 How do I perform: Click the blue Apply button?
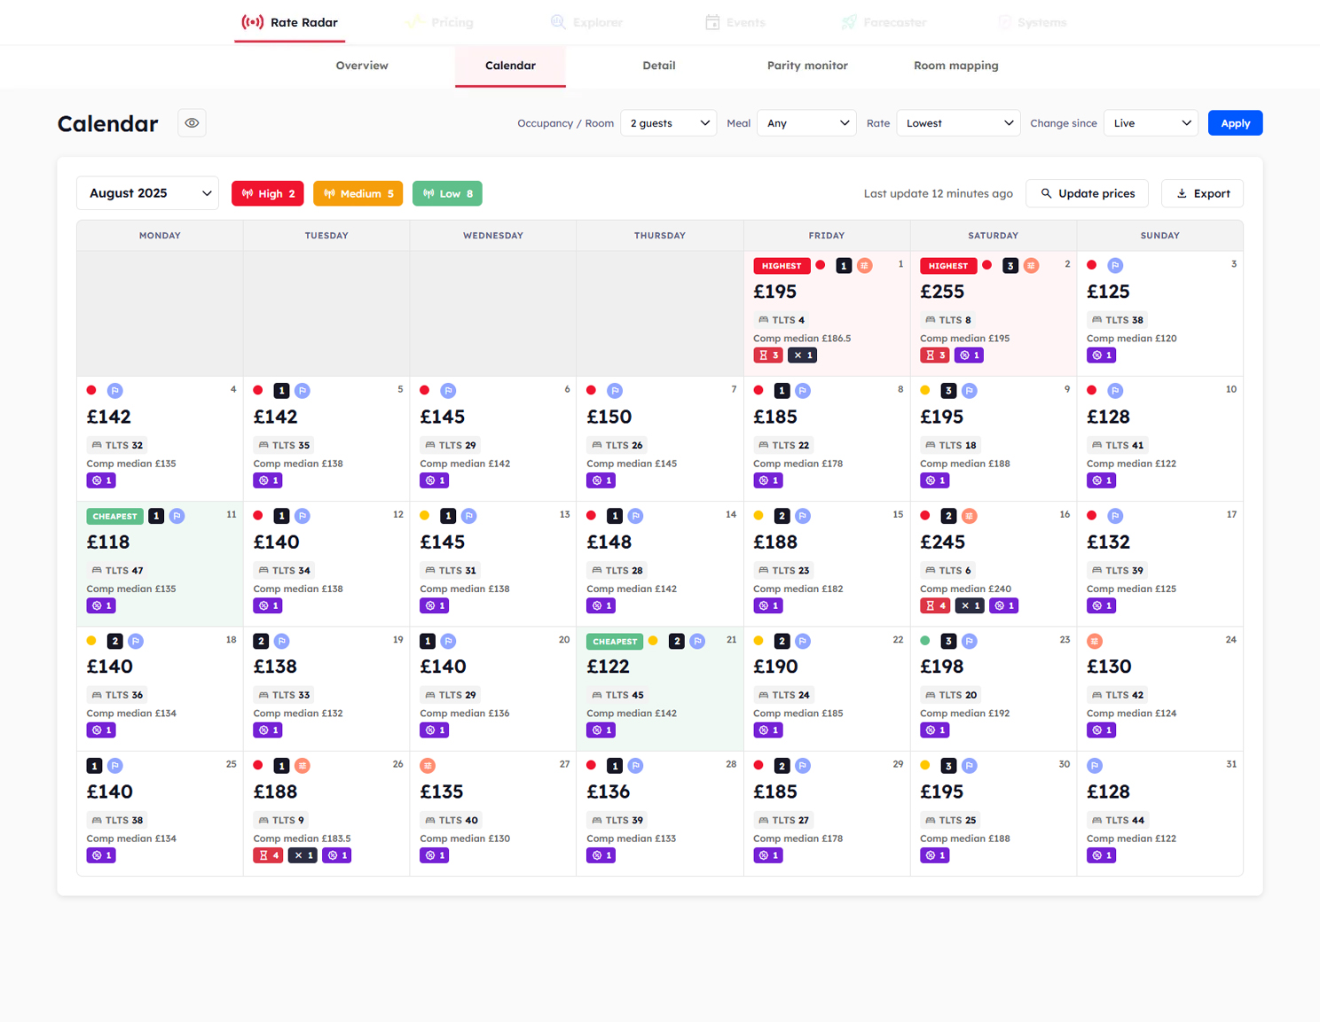(1235, 123)
